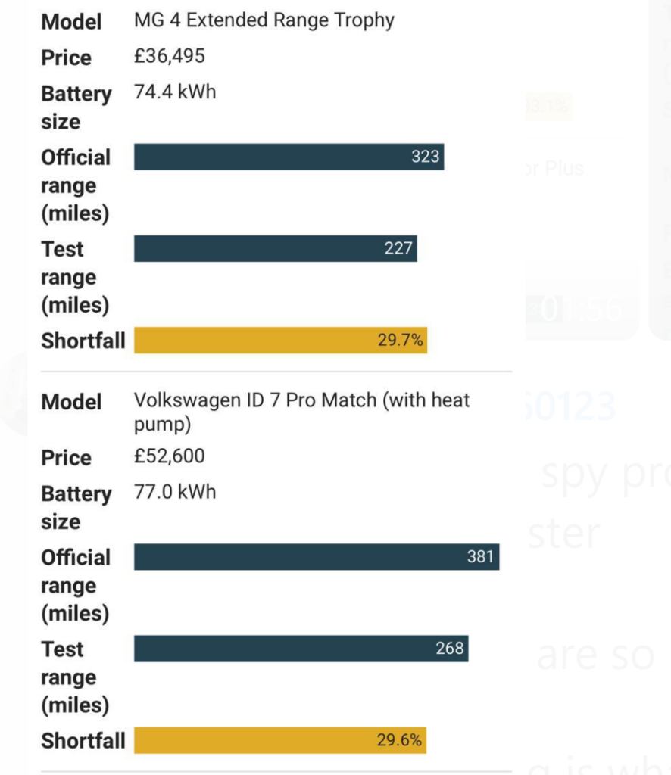
Task: Click the MG 4 Extended Range Trophy model name
Action: (x=264, y=20)
